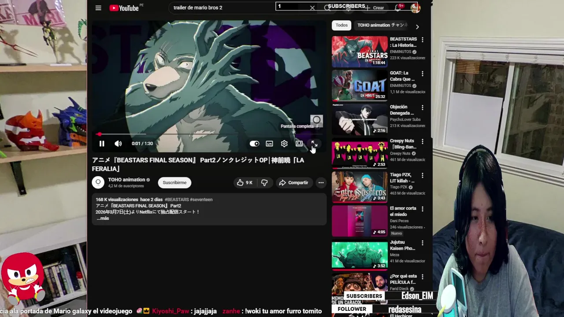
Task: Open 'GOAT: La Cabra Que' video title
Action: (402, 76)
